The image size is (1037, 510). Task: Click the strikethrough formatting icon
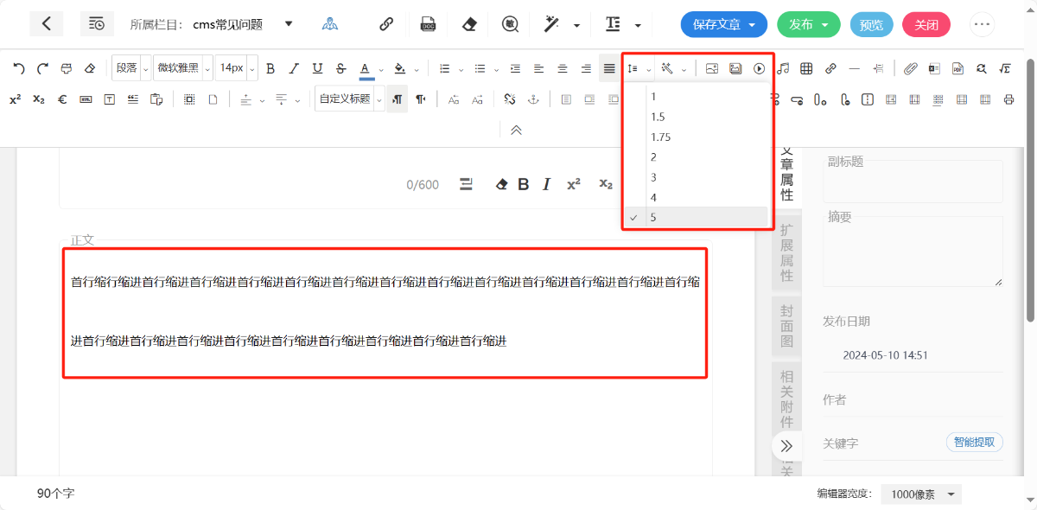click(340, 68)
